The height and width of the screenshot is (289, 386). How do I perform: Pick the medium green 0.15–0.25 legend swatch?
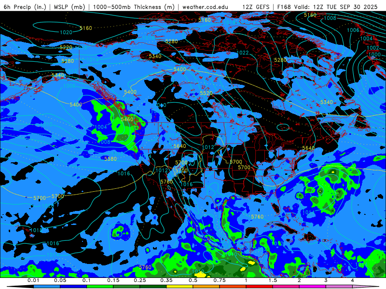126,287
